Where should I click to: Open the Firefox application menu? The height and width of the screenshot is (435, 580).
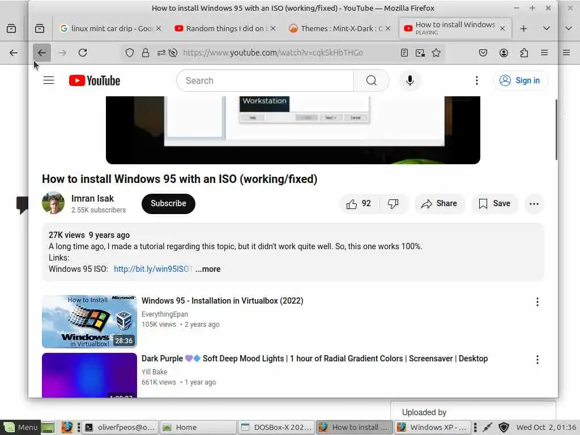coord(544,53)
